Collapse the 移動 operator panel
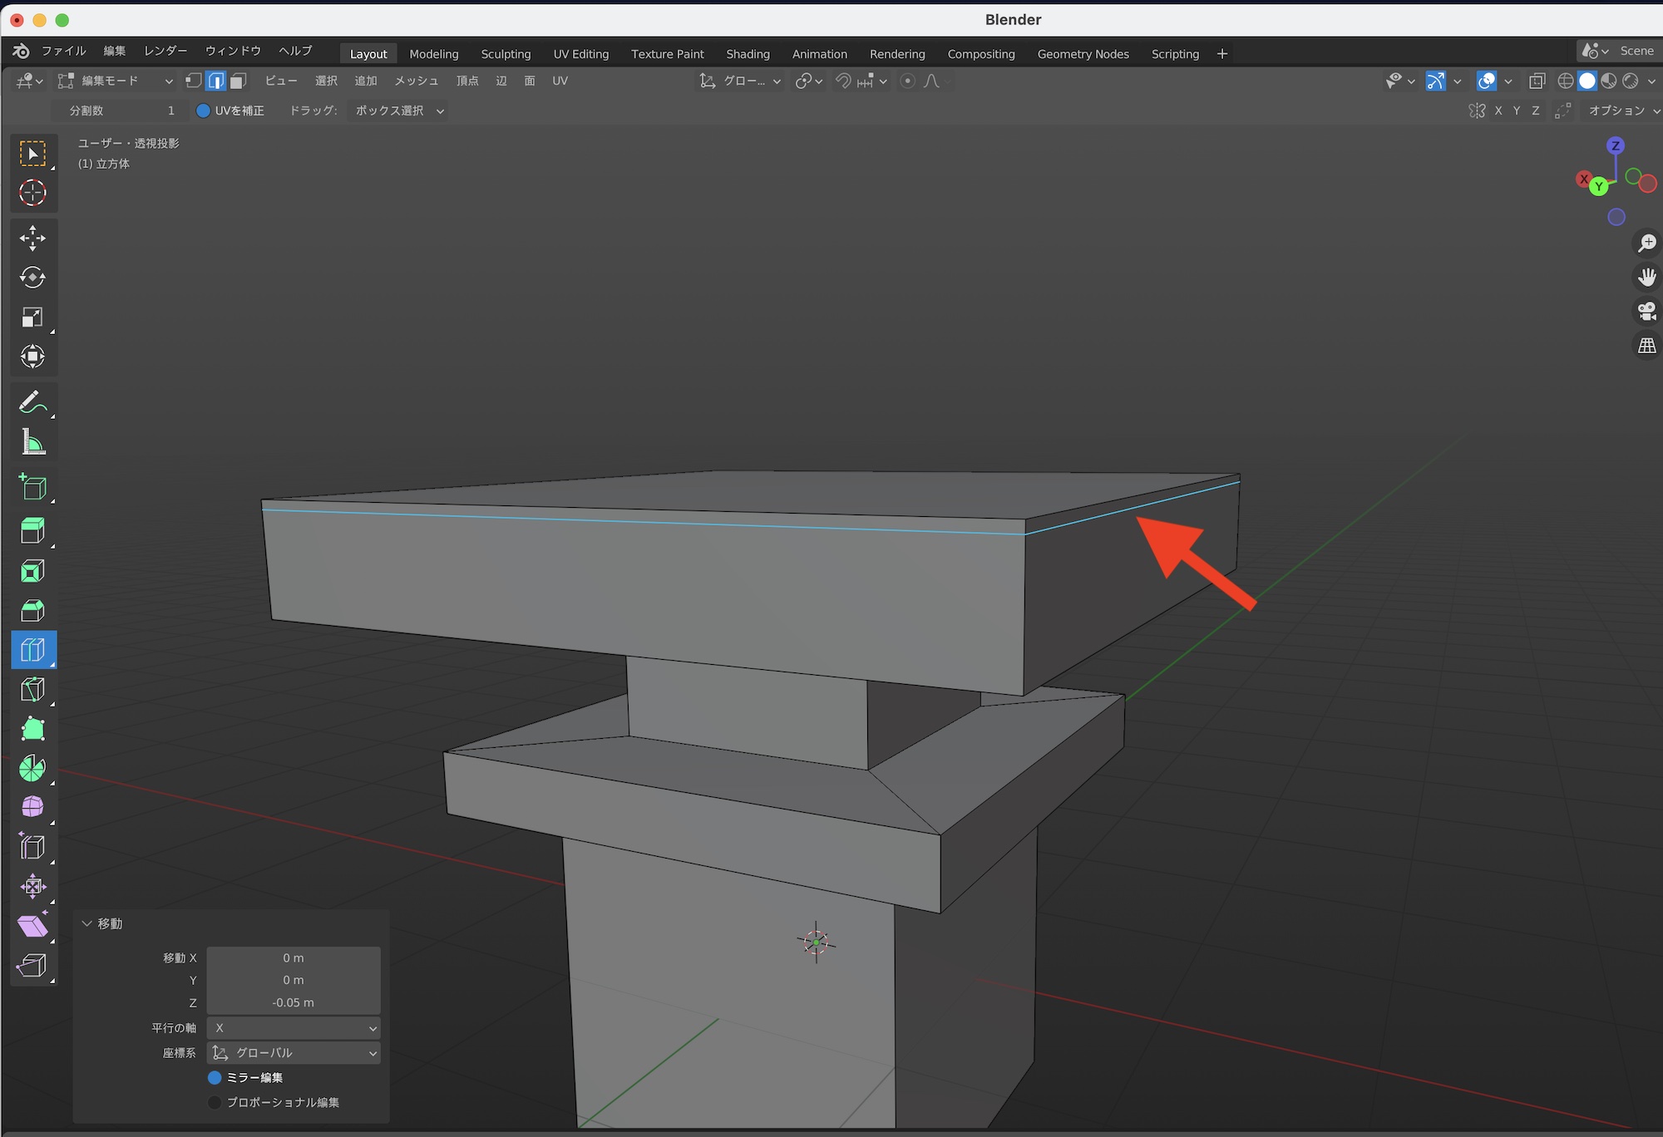This screenshot has height=1137, width=1663. click(x=86, y=923)
